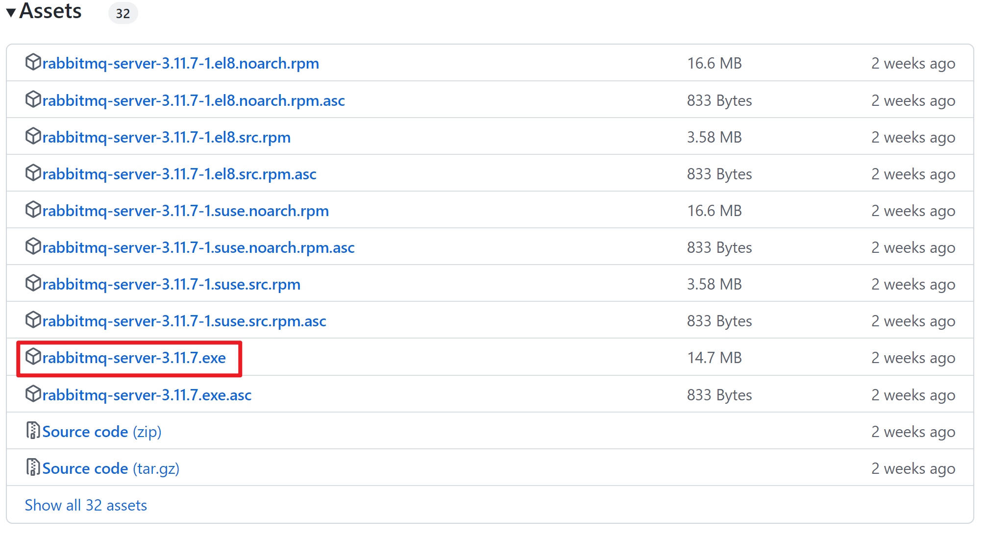Open rabbitmq-server-3.11.7-1.el8.src.rpm.asc link
This screenshot has height=537, width=987.
[179, 174]
